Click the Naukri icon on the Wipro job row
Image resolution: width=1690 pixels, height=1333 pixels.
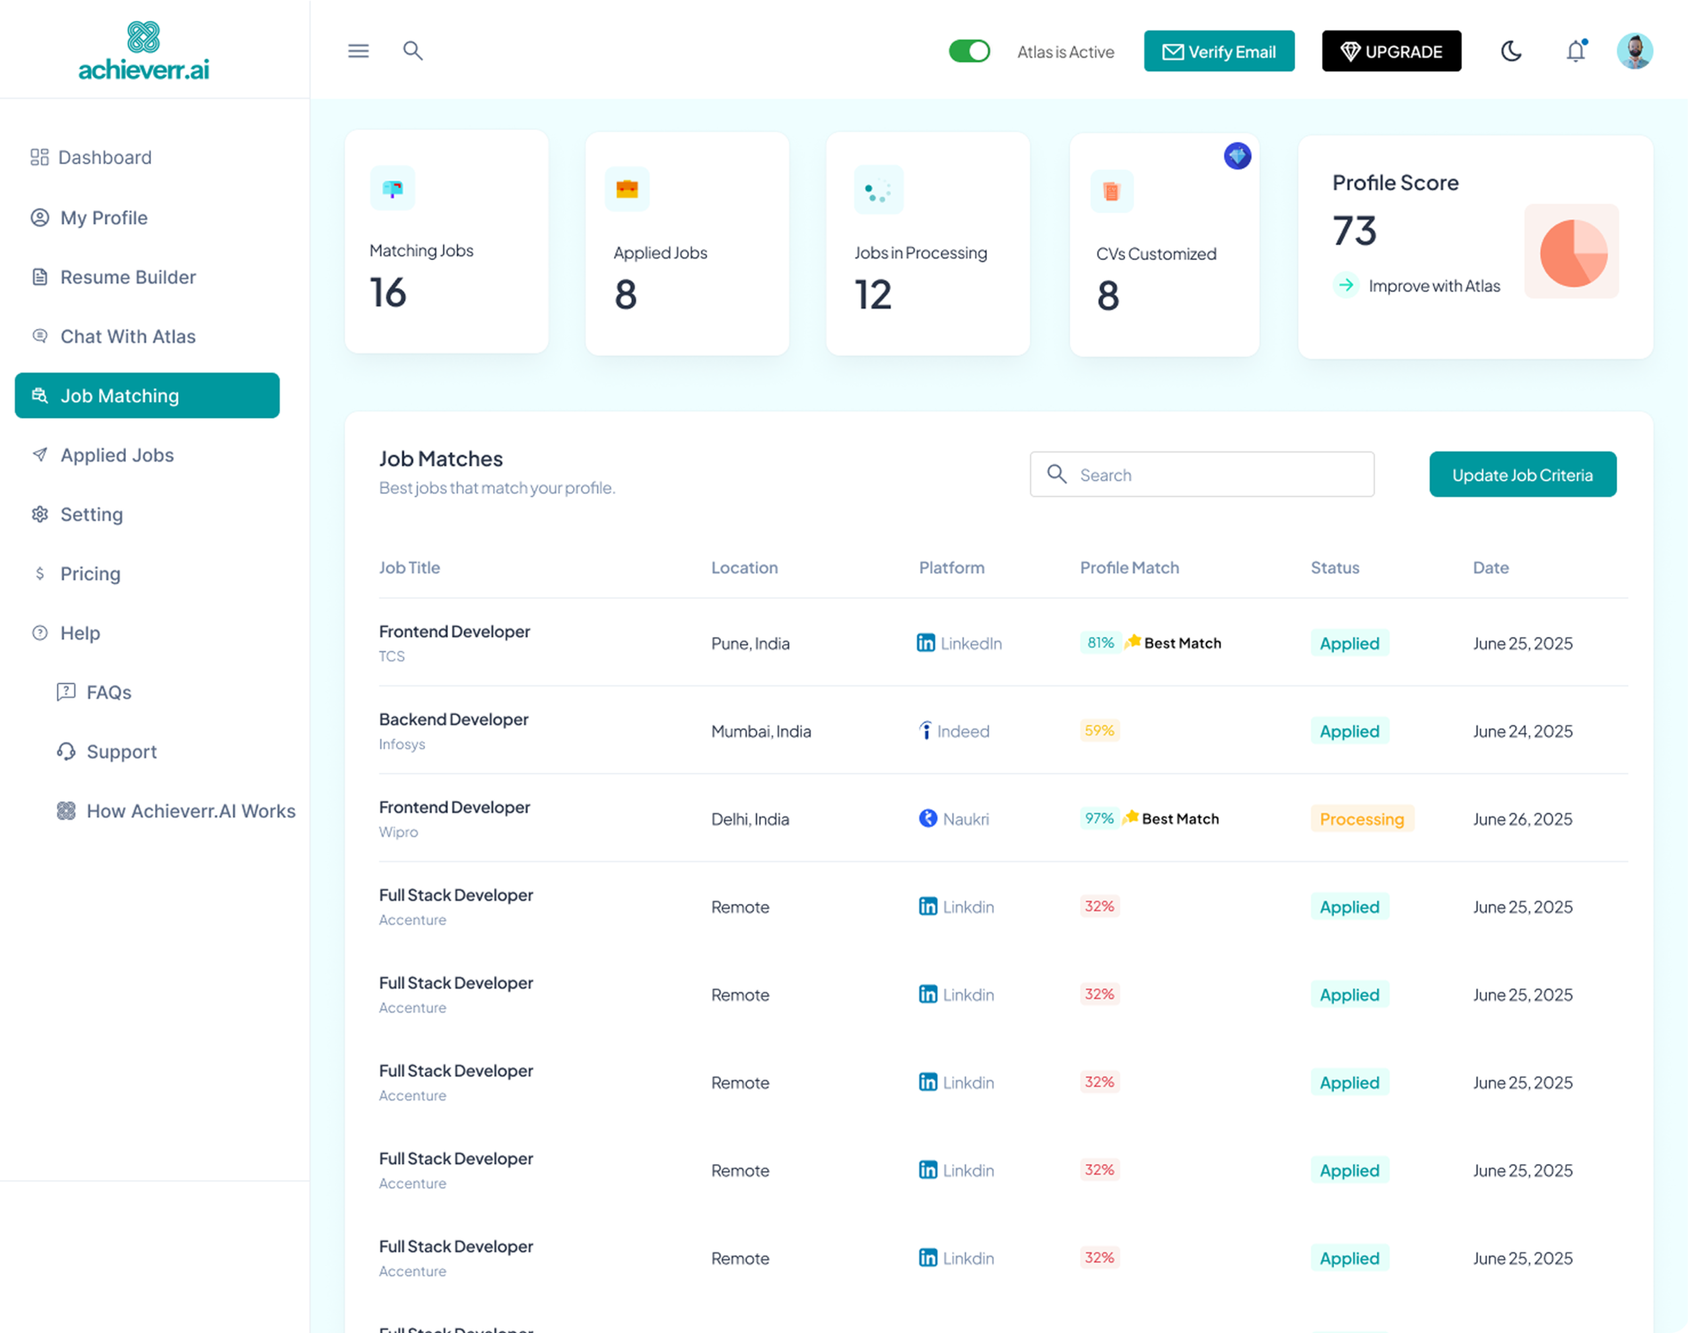[x=927, y=819]
